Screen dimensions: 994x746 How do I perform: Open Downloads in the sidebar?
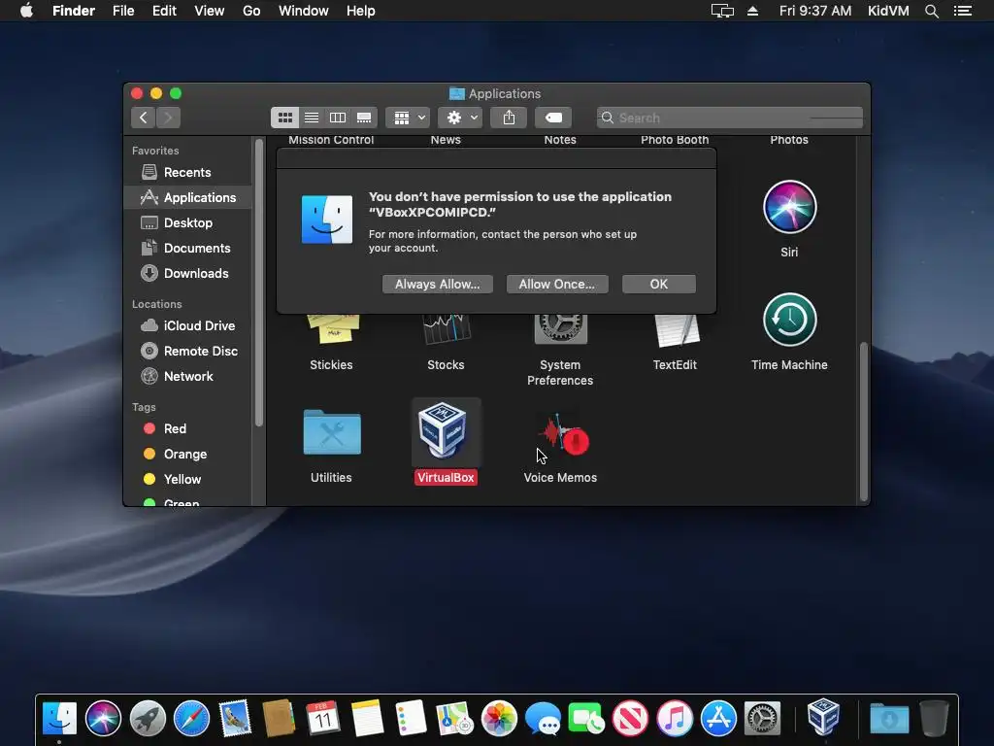(x=188, y=273)
